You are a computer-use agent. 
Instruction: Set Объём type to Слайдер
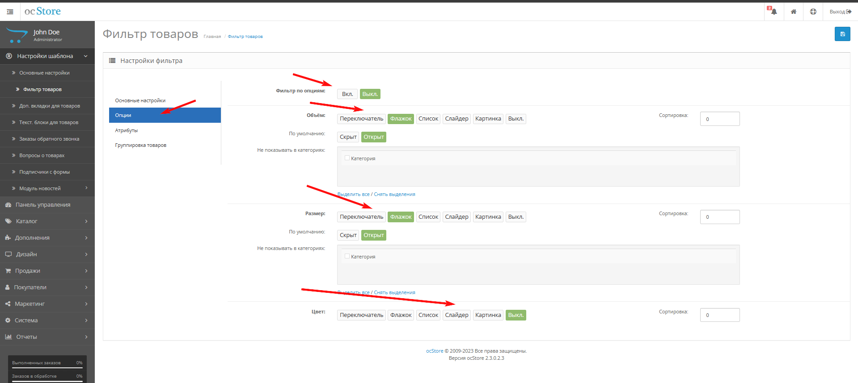456,119
